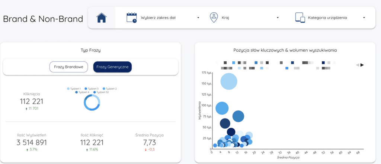Click the location pin Kraj icon
The image size is (381, 164).
point(214,17)
